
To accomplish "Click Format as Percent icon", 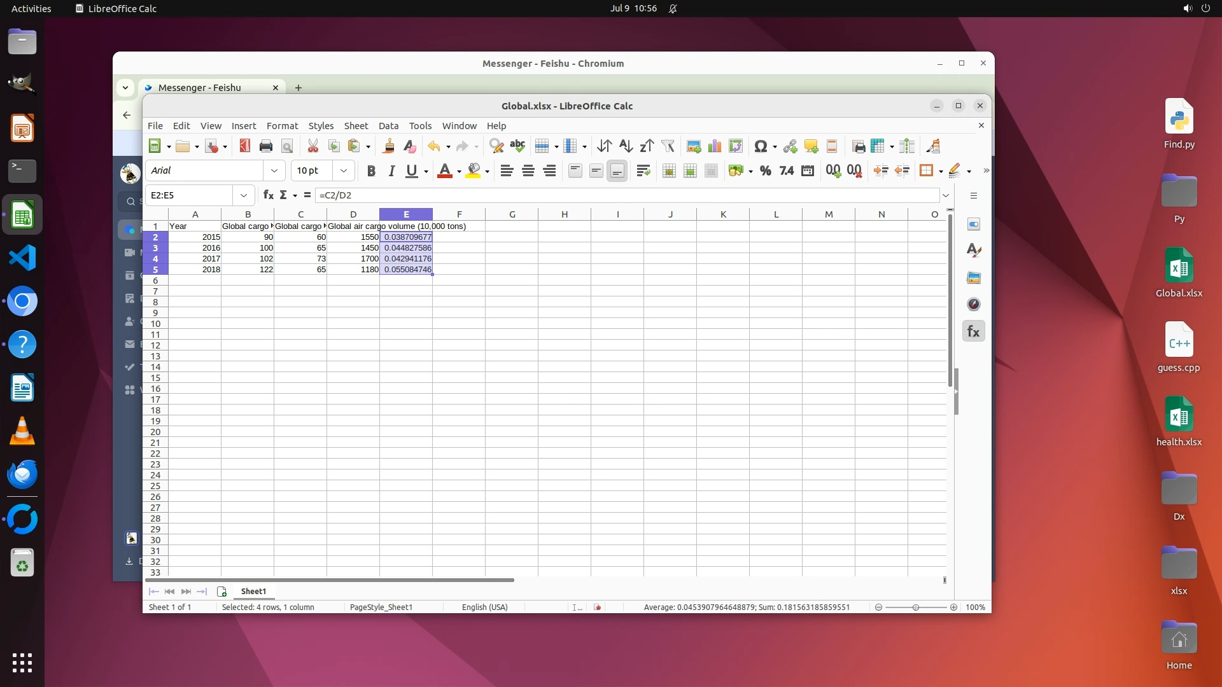I will pos(766,170).
